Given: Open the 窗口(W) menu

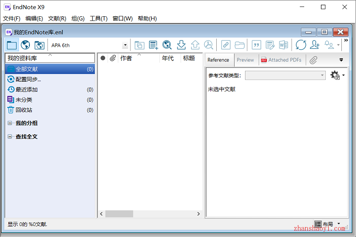Looking at the screenshot, I should 123,18.
